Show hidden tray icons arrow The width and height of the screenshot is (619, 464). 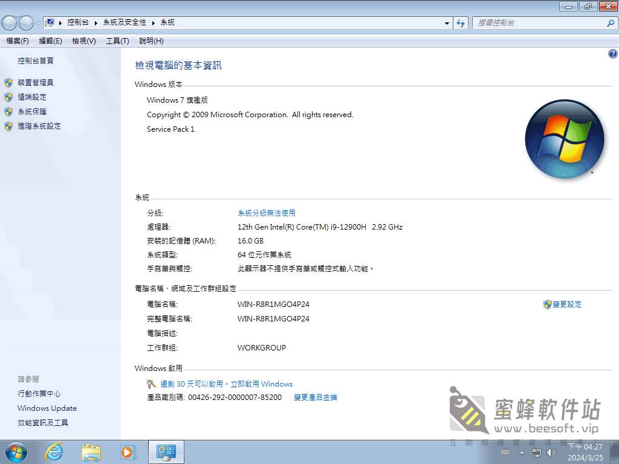pos(522,453)
